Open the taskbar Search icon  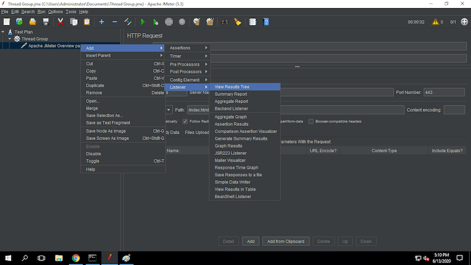click(x=25, y=258)
